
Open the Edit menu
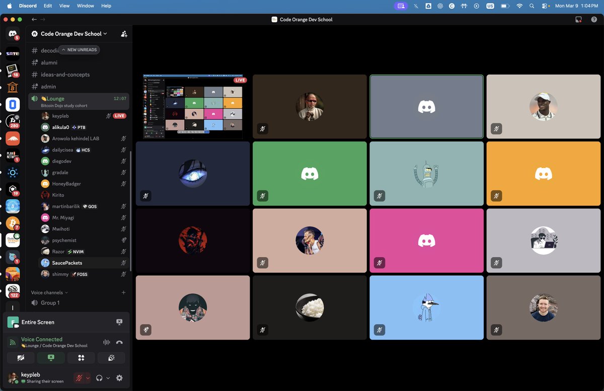tap(48, 6)
